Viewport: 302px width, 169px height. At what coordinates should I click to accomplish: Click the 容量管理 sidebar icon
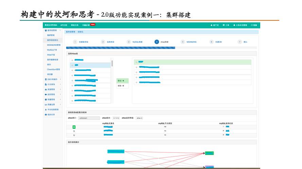point(46,99)
